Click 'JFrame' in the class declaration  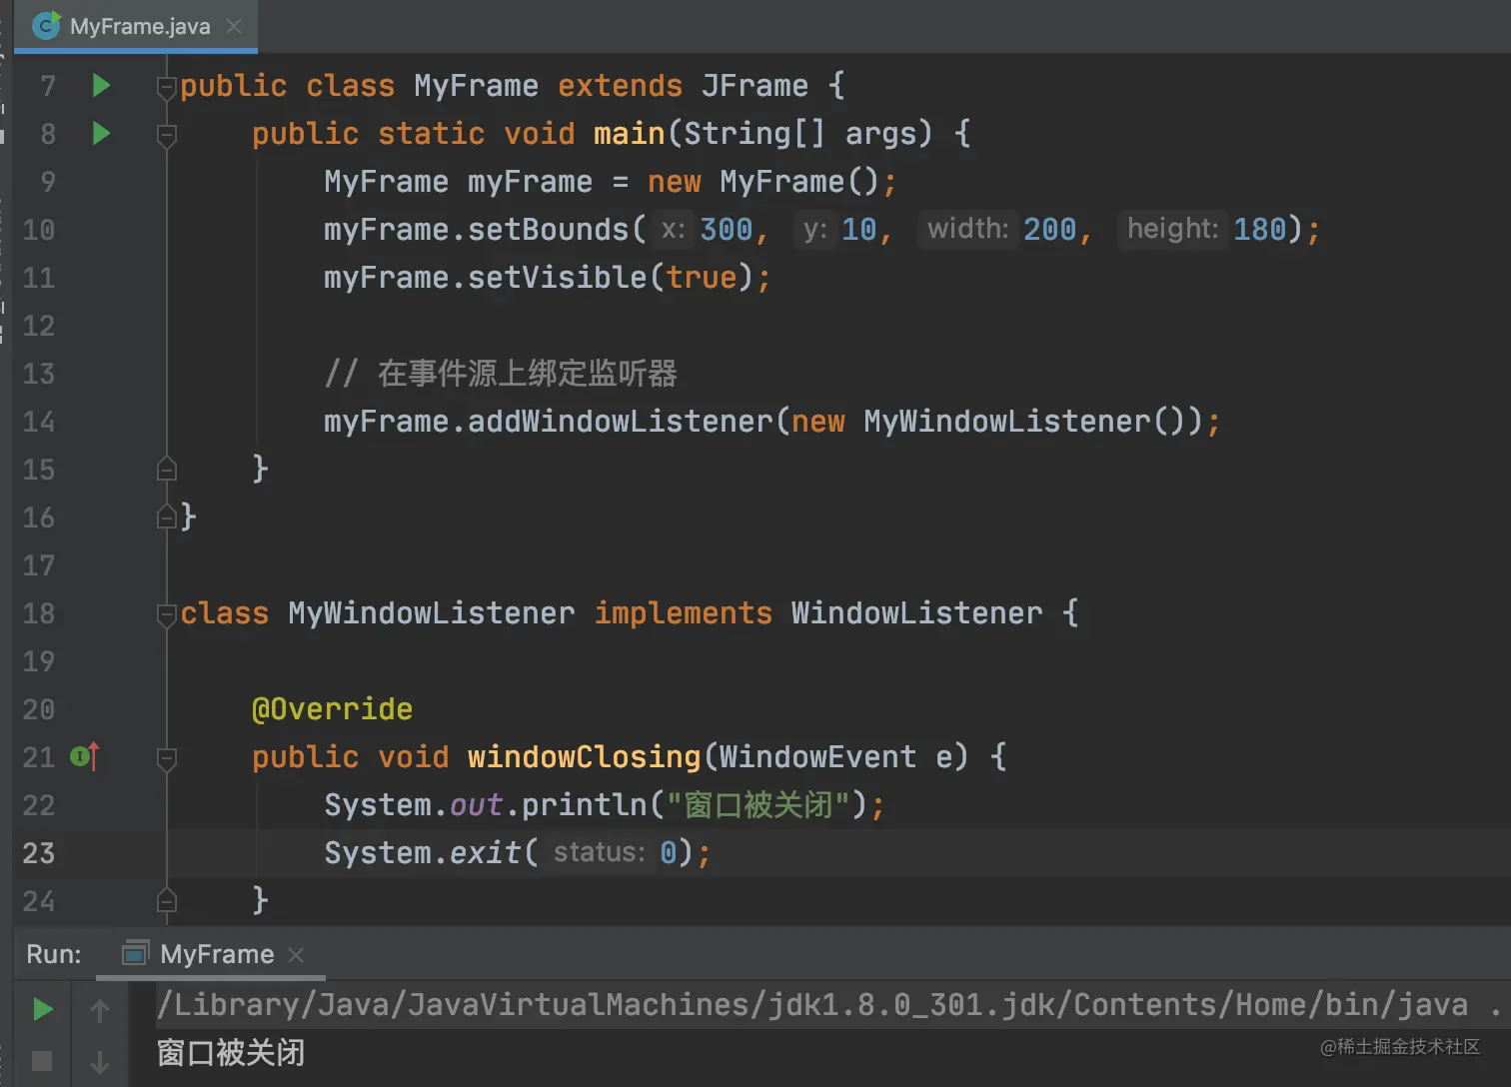(755, 85)
